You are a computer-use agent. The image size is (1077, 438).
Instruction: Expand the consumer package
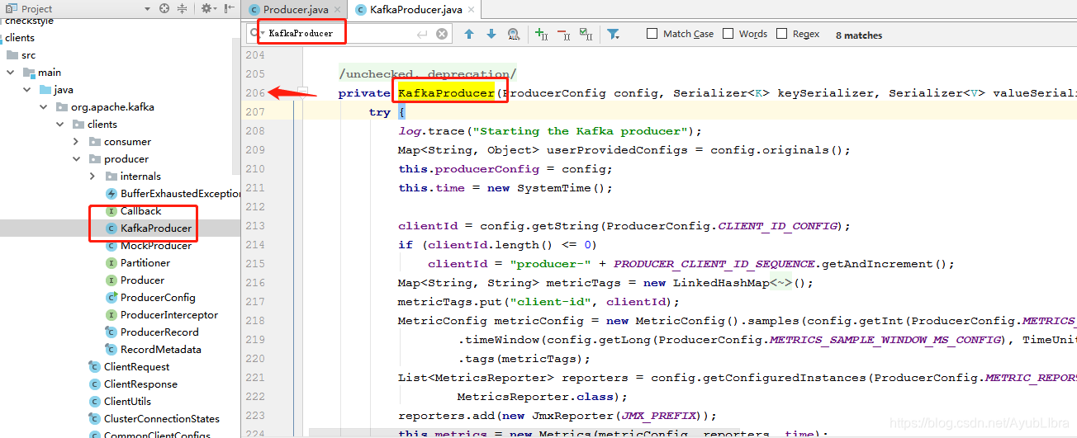click(x=77, y=142)
